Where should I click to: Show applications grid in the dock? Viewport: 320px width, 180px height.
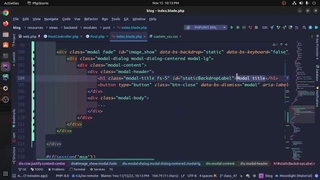point(5,173)
